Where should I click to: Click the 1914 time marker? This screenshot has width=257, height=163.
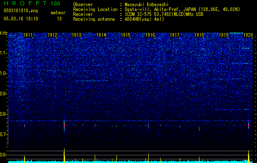101,35
